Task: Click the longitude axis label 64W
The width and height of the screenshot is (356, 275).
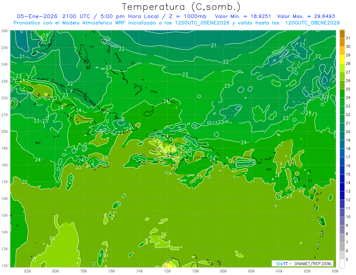Action: (279, 271)
